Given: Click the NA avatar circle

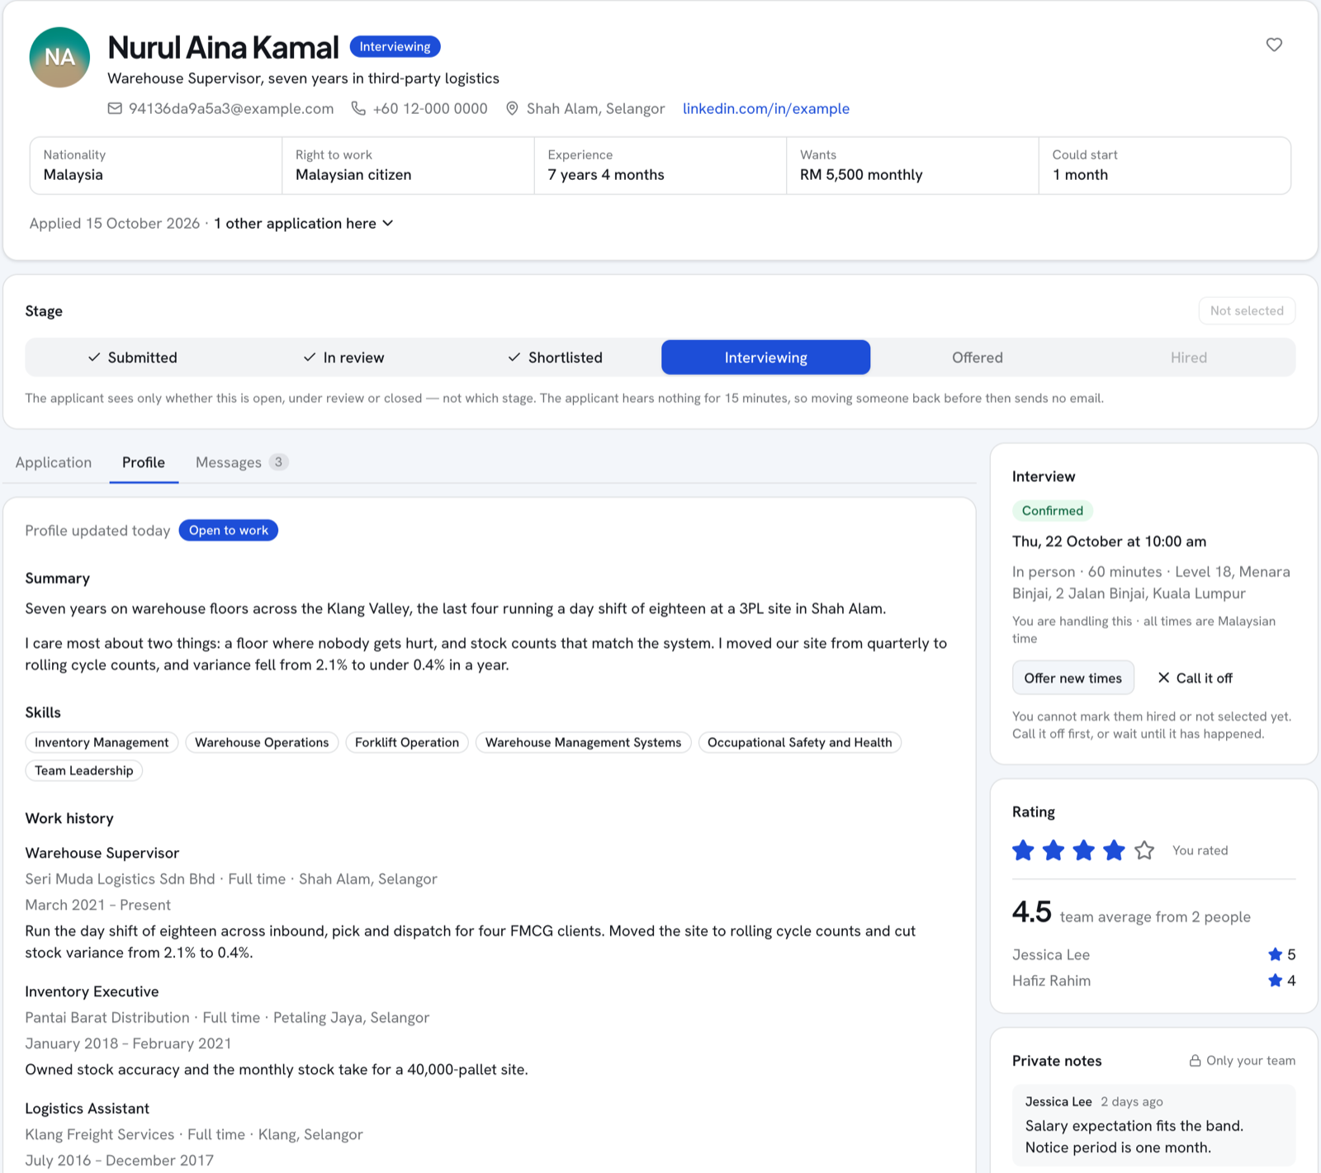Looking at the screenshot, I should 59,57.
